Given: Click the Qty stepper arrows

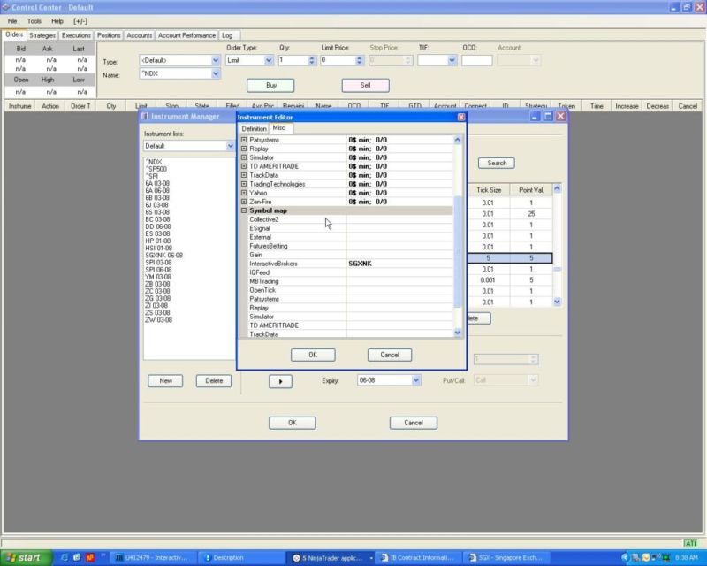Looking at the screenshot, I should tap(312, 60).
